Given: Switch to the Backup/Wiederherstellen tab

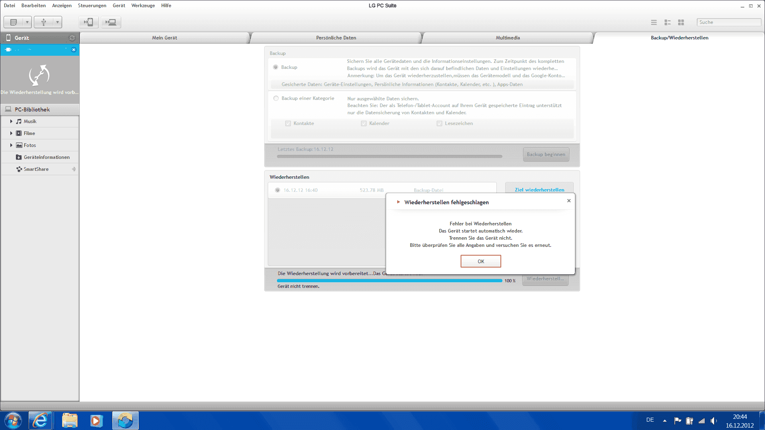Looking at the screenshot, I should [x=679, y=38].
